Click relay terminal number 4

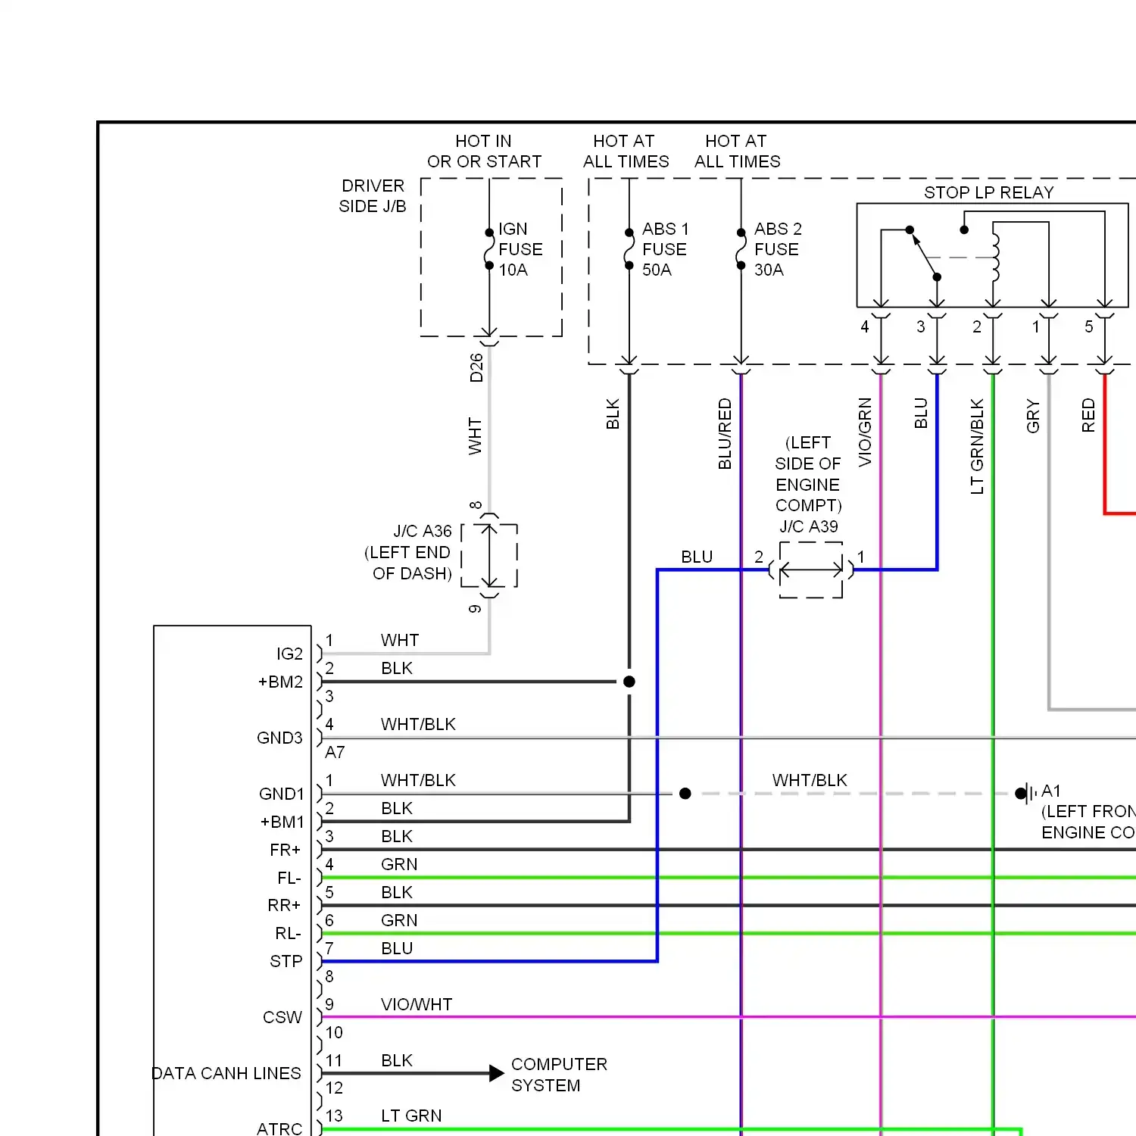pos(865,326)
